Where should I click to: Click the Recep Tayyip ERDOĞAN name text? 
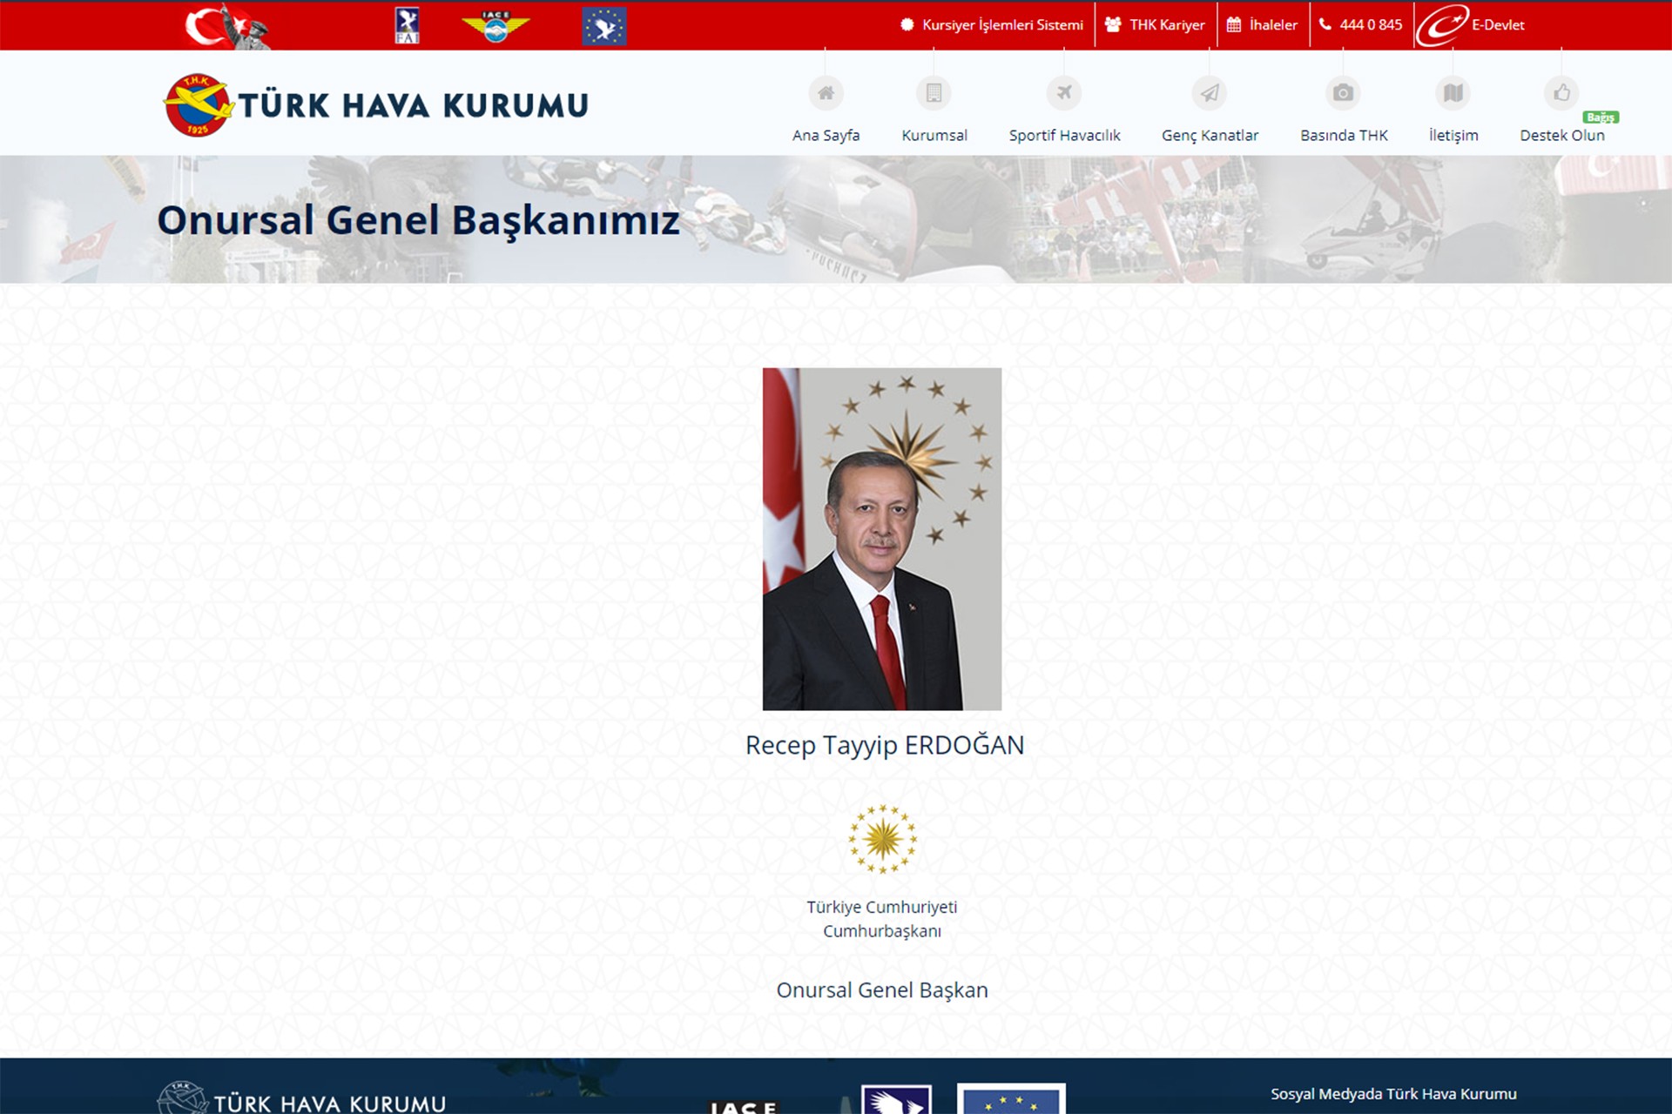[885, 746]
